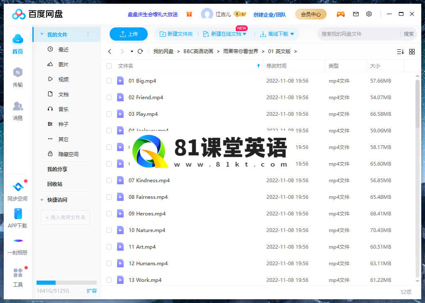Click the gold coin membership badge
The image size is (425, 303).
click(240, 14)
